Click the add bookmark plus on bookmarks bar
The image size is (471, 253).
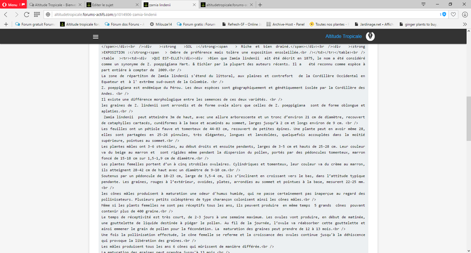point(6,24)
